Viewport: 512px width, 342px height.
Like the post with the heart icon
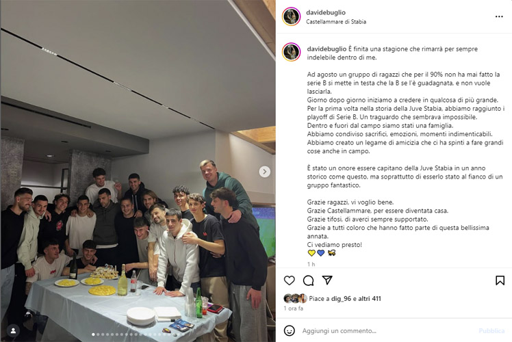[289, 280]
